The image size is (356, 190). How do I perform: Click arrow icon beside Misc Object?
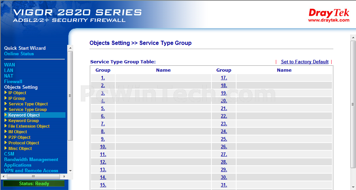tap(6, 148)
